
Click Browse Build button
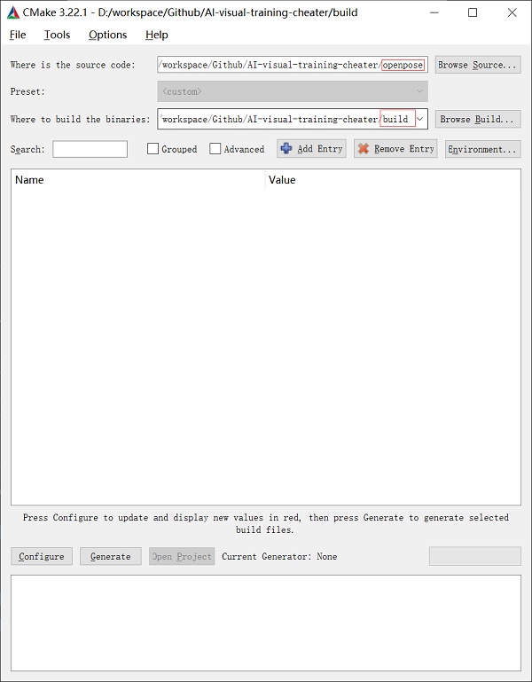coord(478,119)
